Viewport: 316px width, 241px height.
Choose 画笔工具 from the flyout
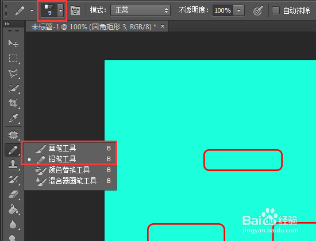(x=70, y=148)
